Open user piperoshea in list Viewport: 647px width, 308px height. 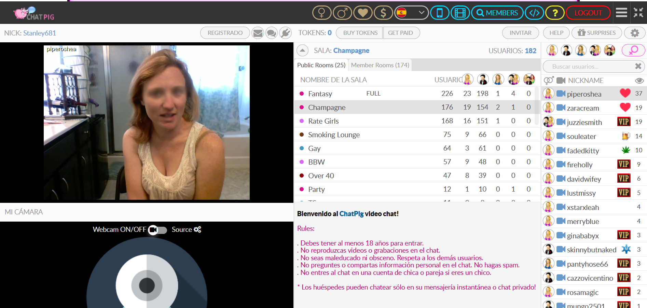tap(594, 94)
